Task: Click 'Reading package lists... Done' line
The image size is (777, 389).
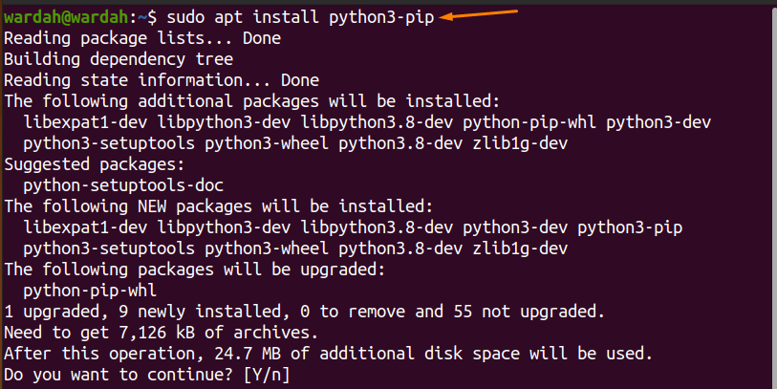Action: click(142, 38)
